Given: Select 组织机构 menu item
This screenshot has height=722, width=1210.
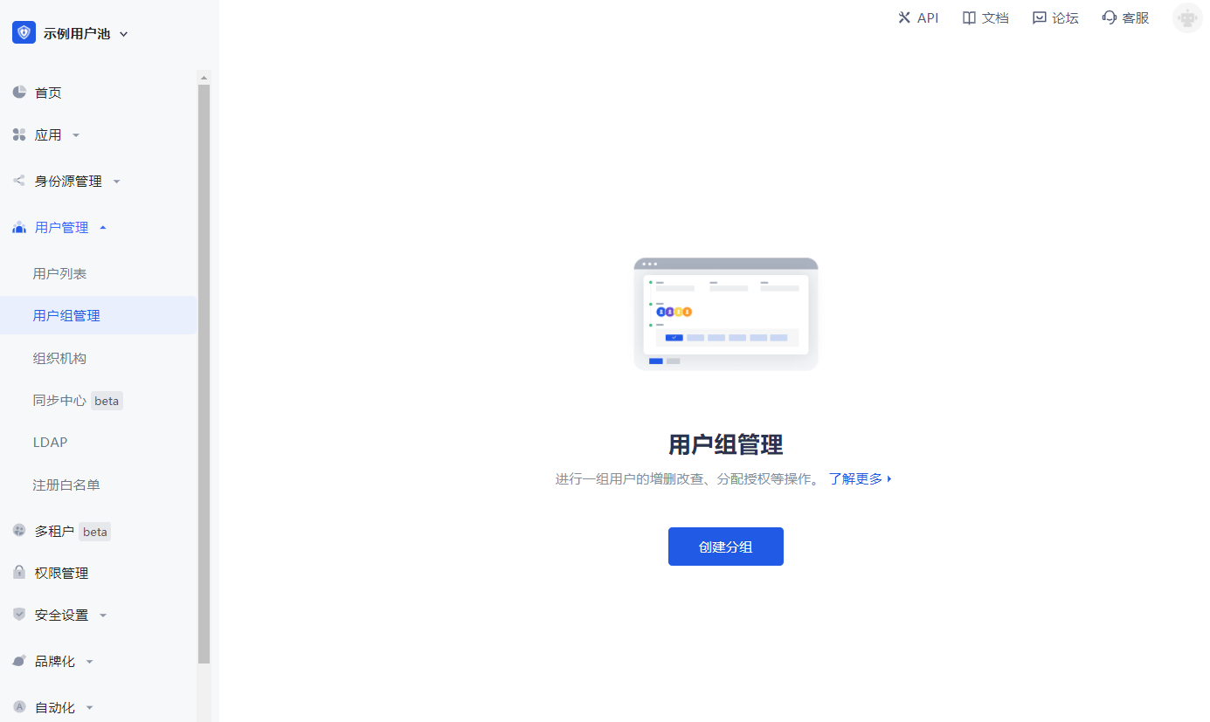Looking at the screenshot, I should click(59, 358).
